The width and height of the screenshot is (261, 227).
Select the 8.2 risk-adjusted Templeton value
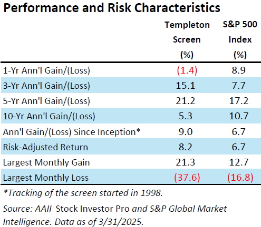click(186, 147)
